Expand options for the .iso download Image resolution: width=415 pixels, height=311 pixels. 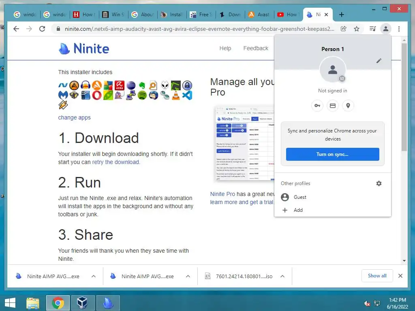pyautogui.click(x=282, y=276)
